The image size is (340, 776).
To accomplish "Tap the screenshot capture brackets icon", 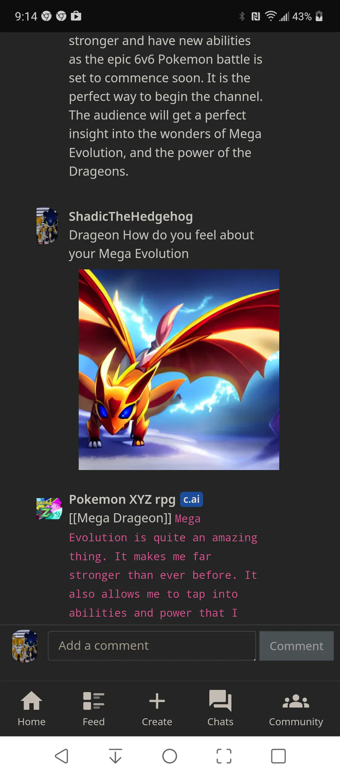I will point(224,756).
